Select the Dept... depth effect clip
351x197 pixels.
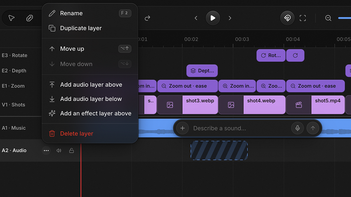[202, 71]
